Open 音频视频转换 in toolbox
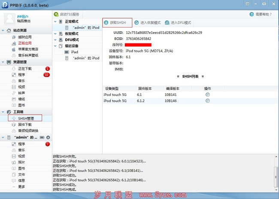Viewport: 279px width, 199px height. click(28, 131)
